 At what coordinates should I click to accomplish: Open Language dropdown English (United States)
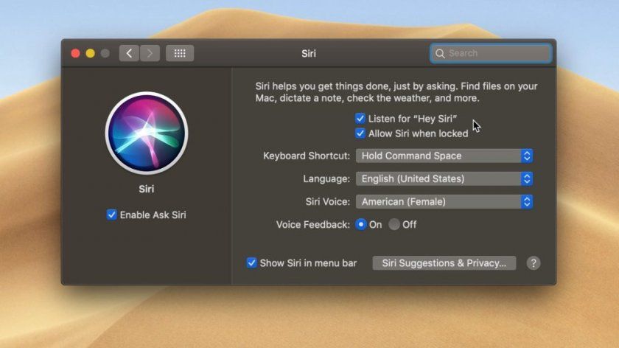444,178
